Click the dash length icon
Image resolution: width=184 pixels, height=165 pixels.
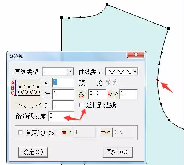[x=67, y=133]
